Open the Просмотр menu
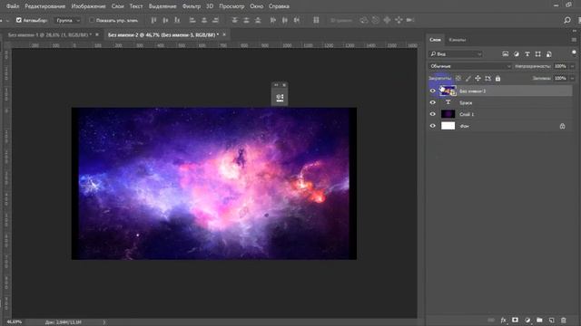This screenshot has height=326, width=581. 231,6
